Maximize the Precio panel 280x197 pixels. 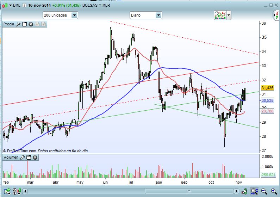tap(24, 24)
